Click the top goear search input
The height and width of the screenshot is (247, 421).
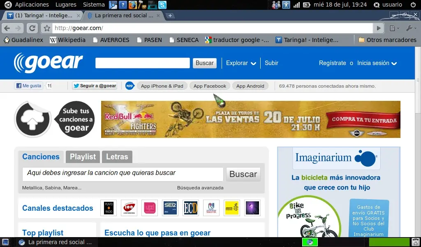point(143,63)
